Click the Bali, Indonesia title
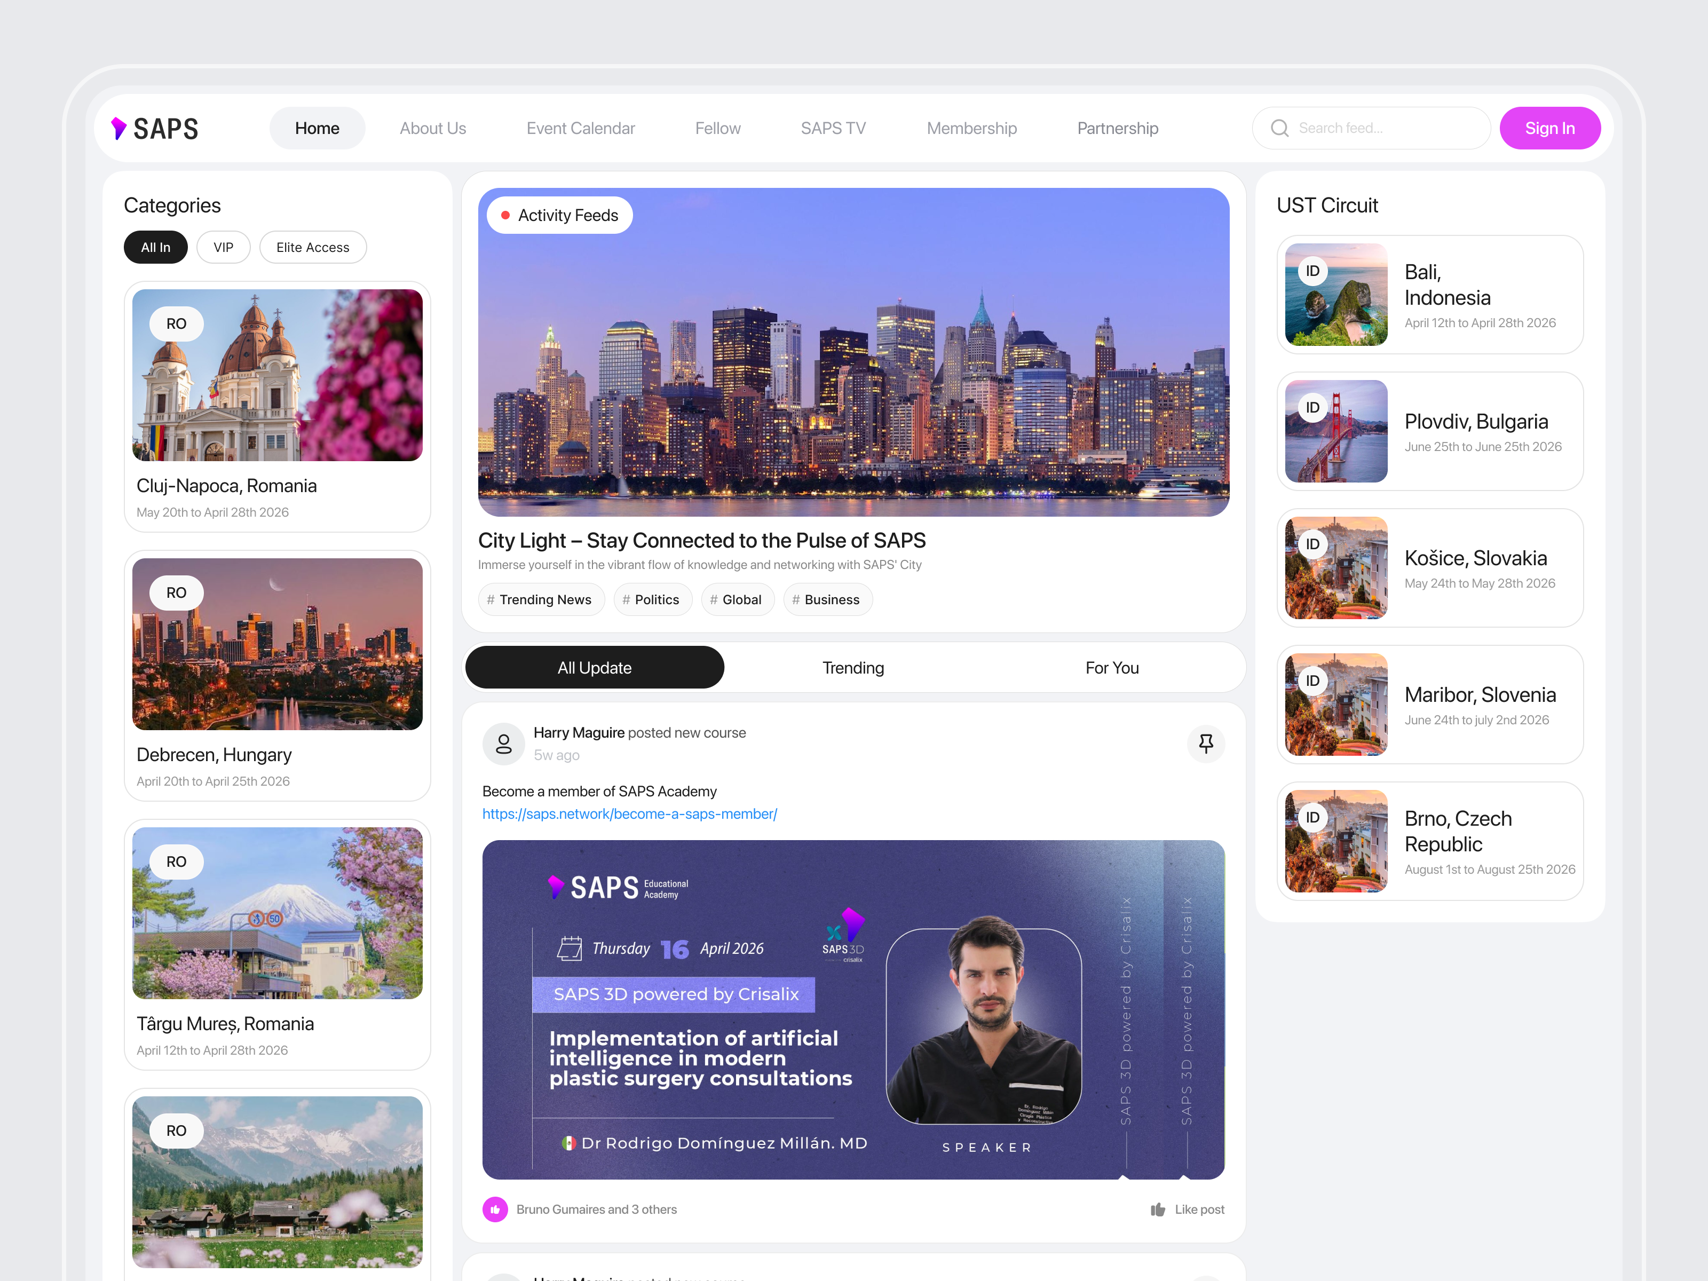This screenshot has height=1281, width=1708. click(x=1447, y=285)
